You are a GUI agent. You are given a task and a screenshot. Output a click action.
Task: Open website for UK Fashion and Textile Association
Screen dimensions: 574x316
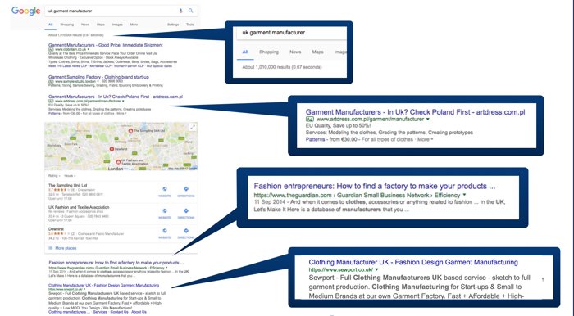coord(164,214)
